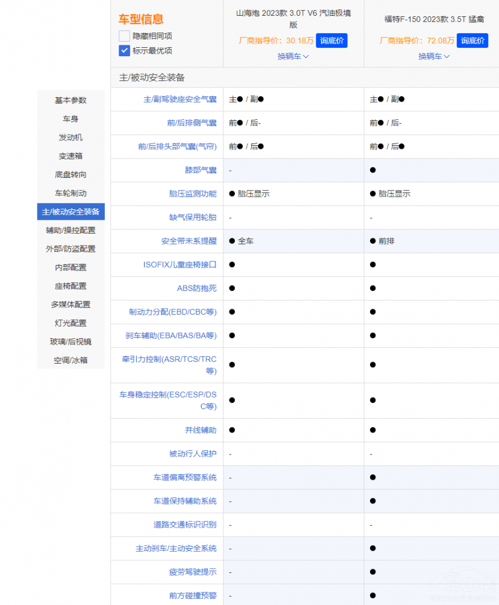Image resolution: width=499 pixels, height=605 pixels.
Task: Uncheck the 标示最优项 checkbox
Action: pos(125,51)
